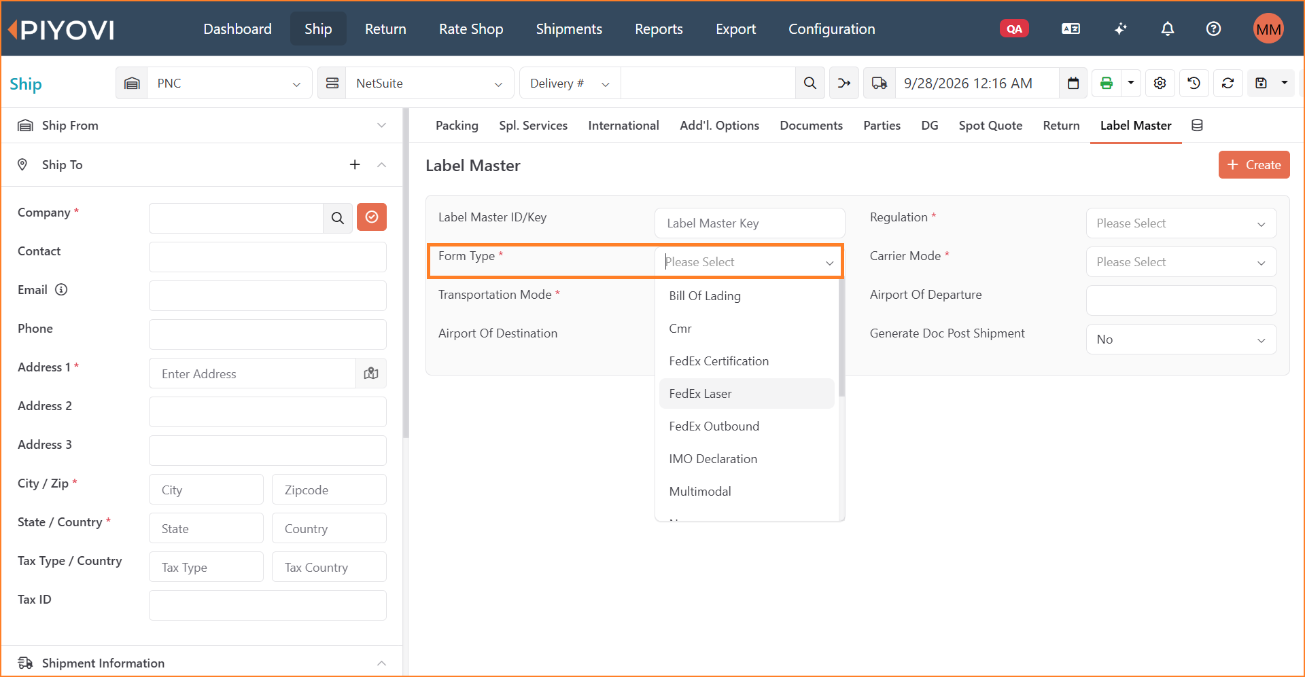Click the orange checkmark button beside Company
This screenshot has width=1305, height=677.
372,217
